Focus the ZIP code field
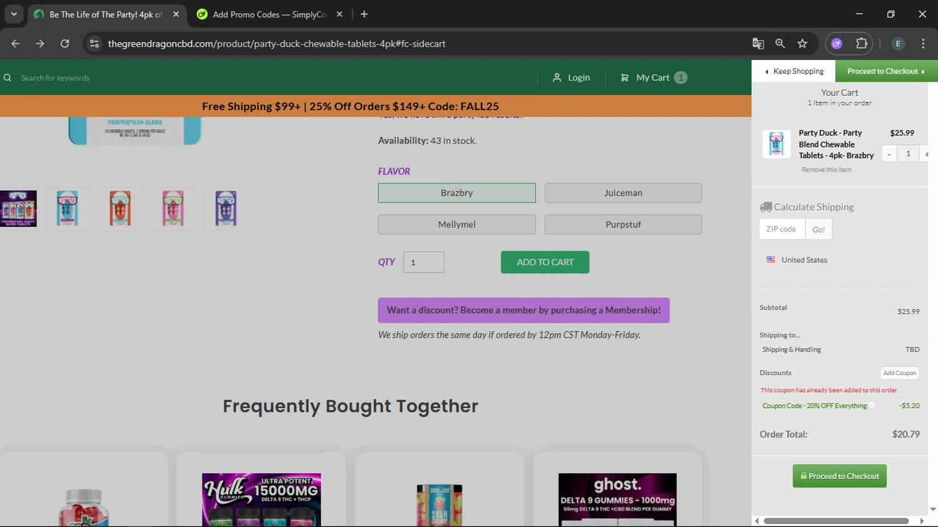This screenshot has width=938, height=527. [782, 229]
